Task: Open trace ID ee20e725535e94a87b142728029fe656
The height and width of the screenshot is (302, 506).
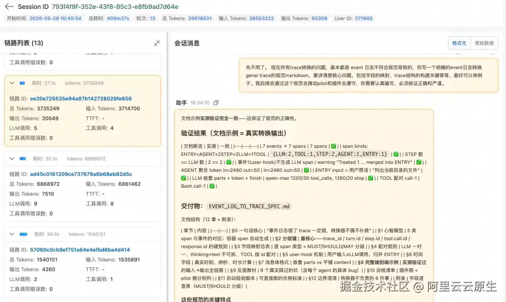Action: 81,99
